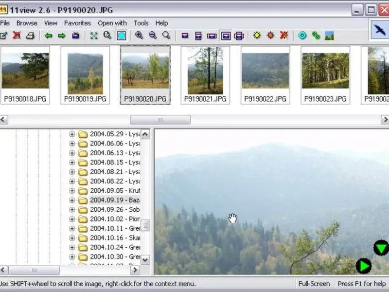Select the second stacked-panels layout icon

tap(198, 36)
